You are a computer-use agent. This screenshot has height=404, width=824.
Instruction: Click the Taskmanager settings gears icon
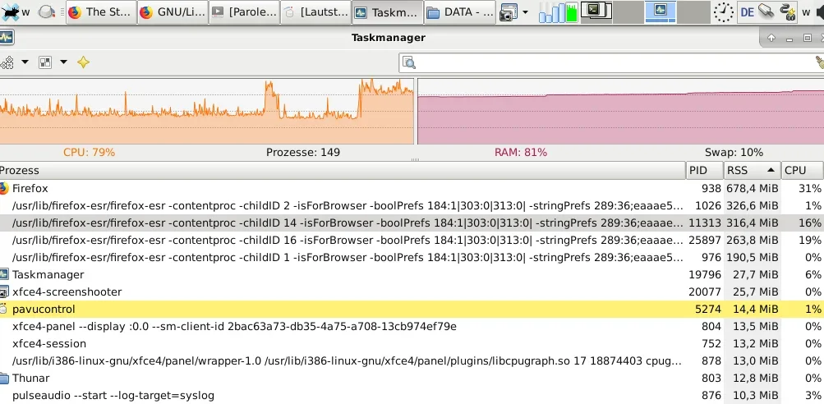coord(7,62)
